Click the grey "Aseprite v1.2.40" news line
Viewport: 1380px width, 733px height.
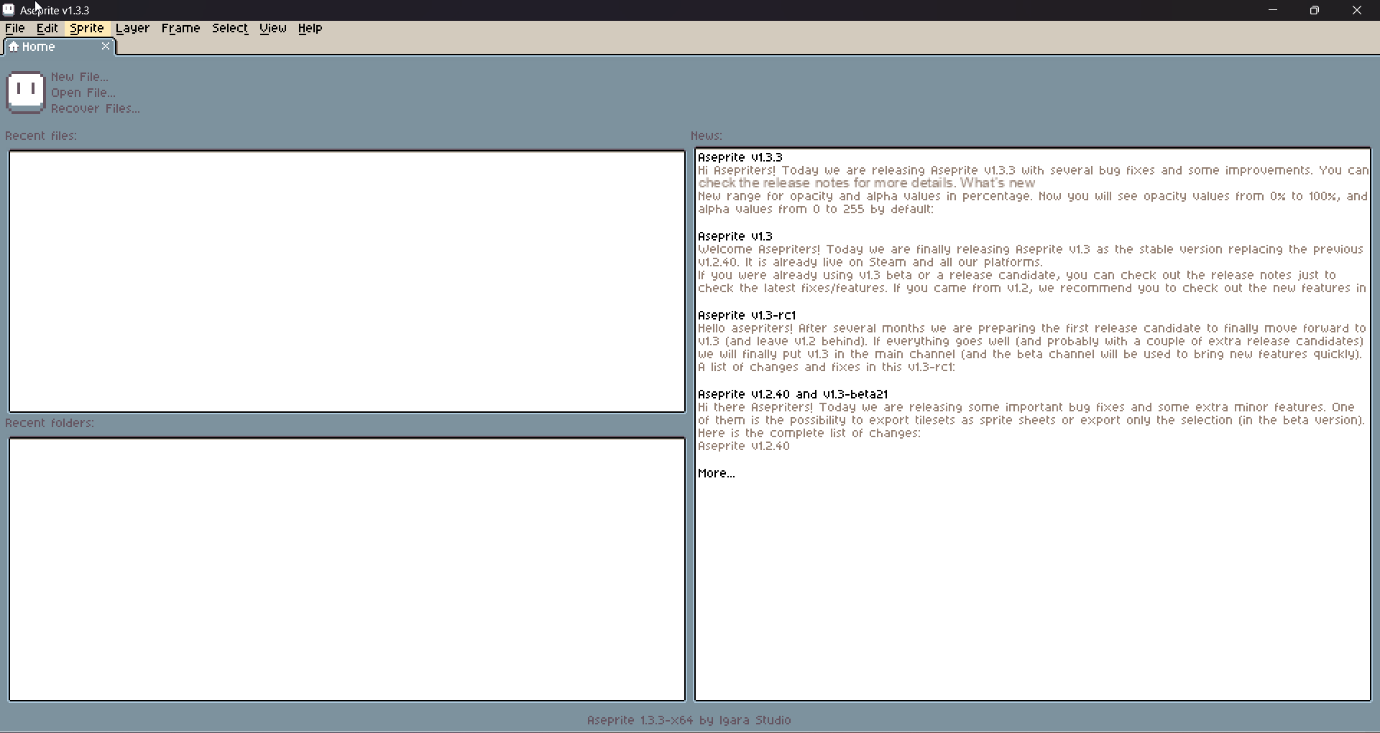tap(744, 446)
